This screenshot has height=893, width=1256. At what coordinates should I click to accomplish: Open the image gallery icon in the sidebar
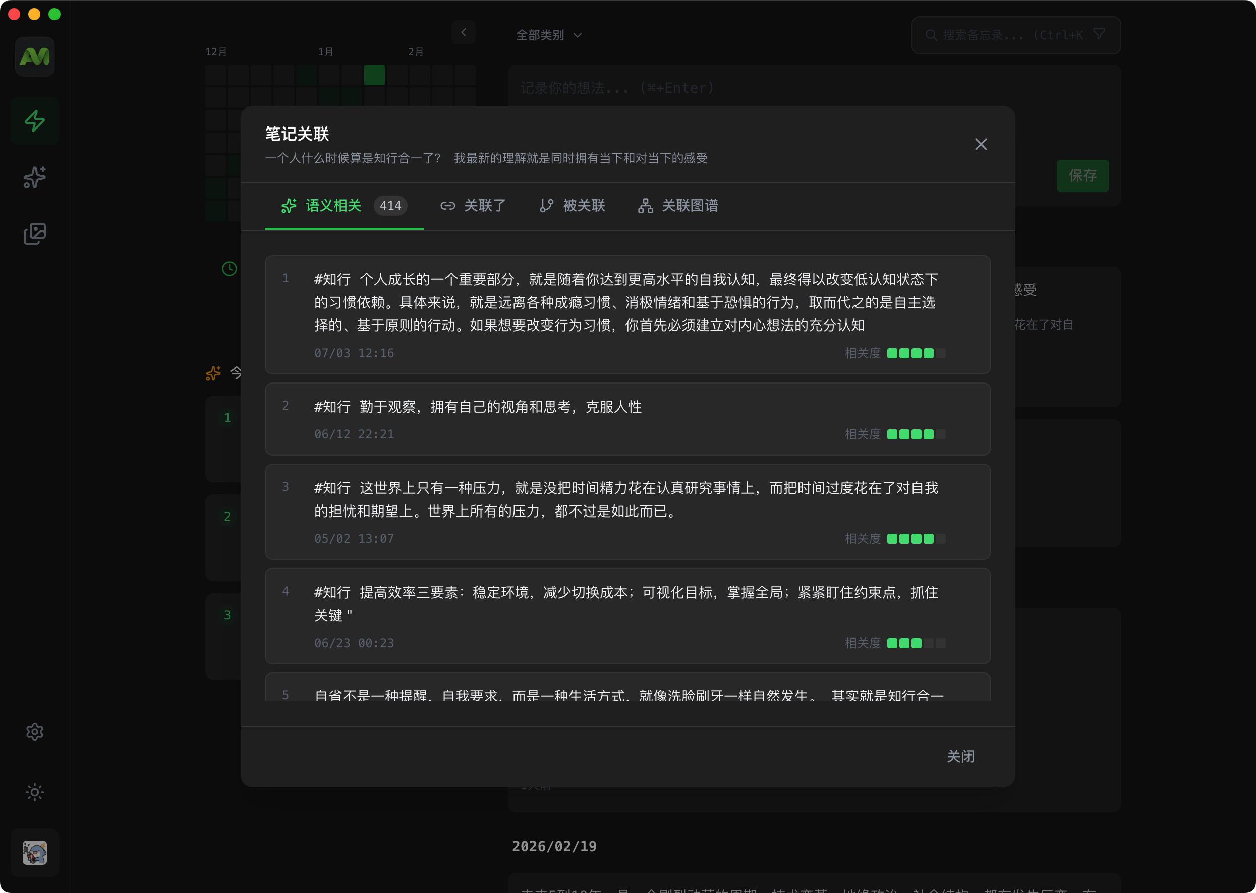(34, 234)
